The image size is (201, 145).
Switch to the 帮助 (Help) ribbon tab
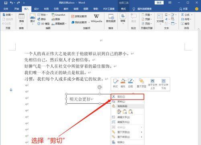pyautogui.click(x=96, y=9)
